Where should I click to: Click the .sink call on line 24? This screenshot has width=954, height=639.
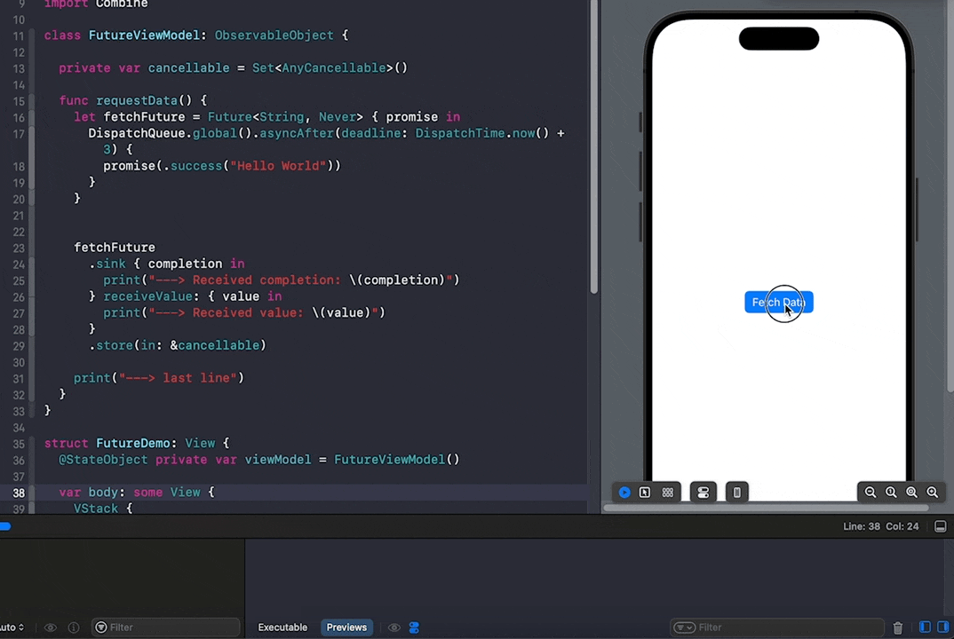pyautogui.click(x=107, y=264)
